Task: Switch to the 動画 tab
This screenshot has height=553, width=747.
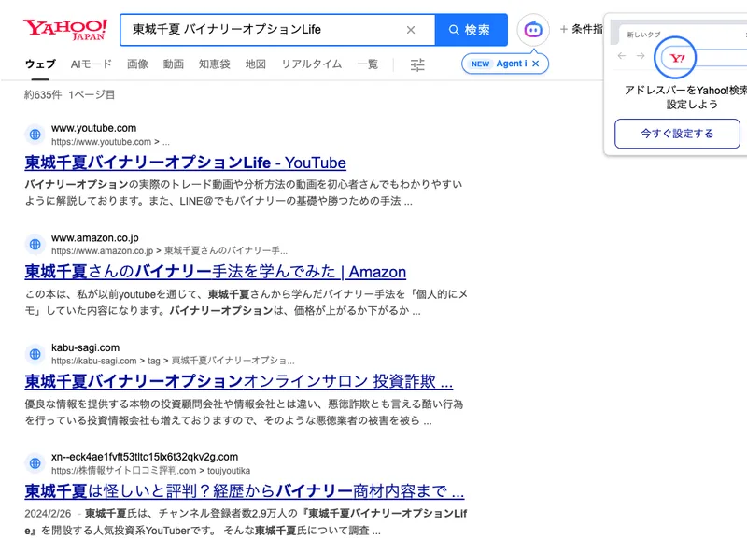Action: point(174,64)
